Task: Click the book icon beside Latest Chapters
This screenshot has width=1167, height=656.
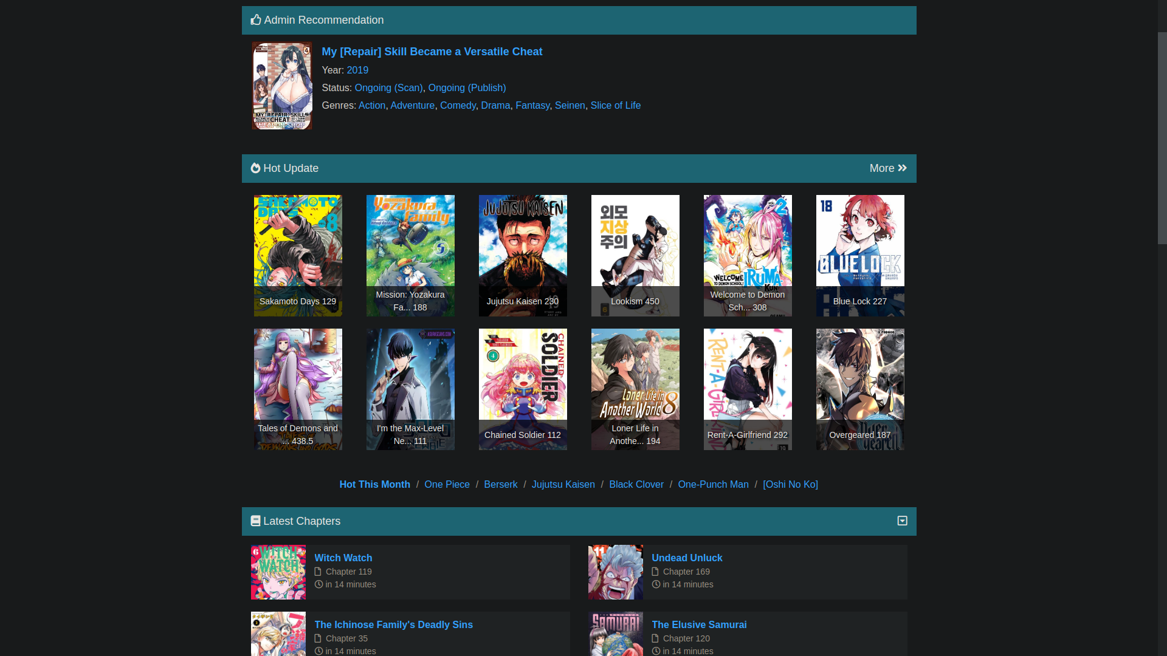Action: coord(255,521)
